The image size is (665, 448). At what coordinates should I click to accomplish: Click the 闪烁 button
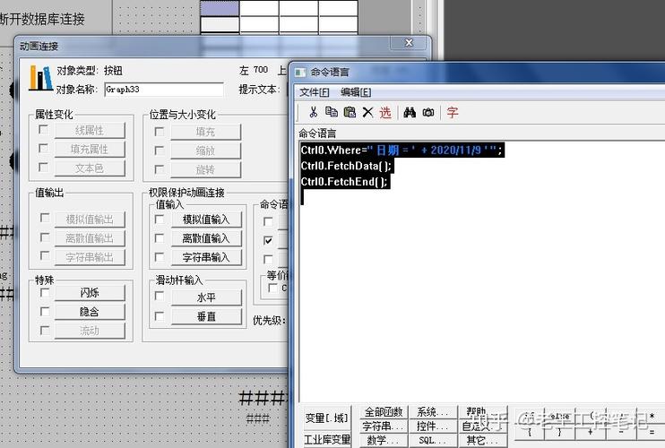pyautogui.click(x=90, y=293)
